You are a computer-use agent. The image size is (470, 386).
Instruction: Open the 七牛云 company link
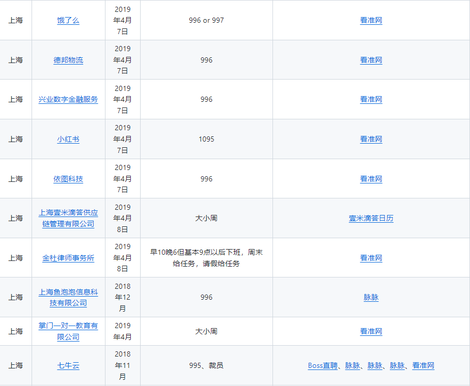(68, 366)
